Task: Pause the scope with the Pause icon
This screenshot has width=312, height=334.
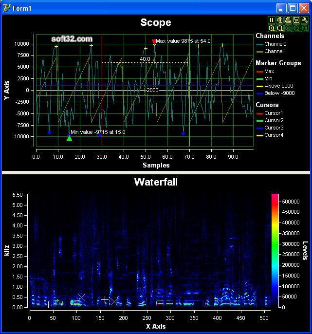Action: 271,20
